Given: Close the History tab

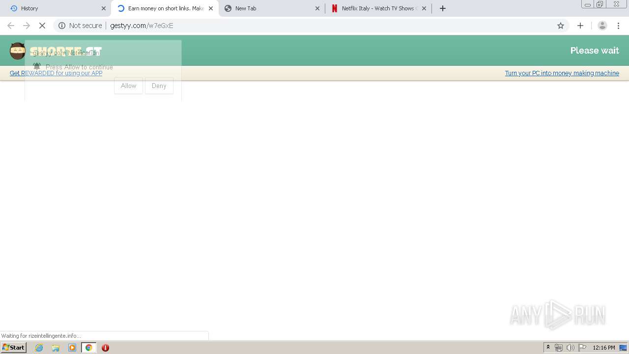Looking at the screenshot, I should [x=104, y=8].
